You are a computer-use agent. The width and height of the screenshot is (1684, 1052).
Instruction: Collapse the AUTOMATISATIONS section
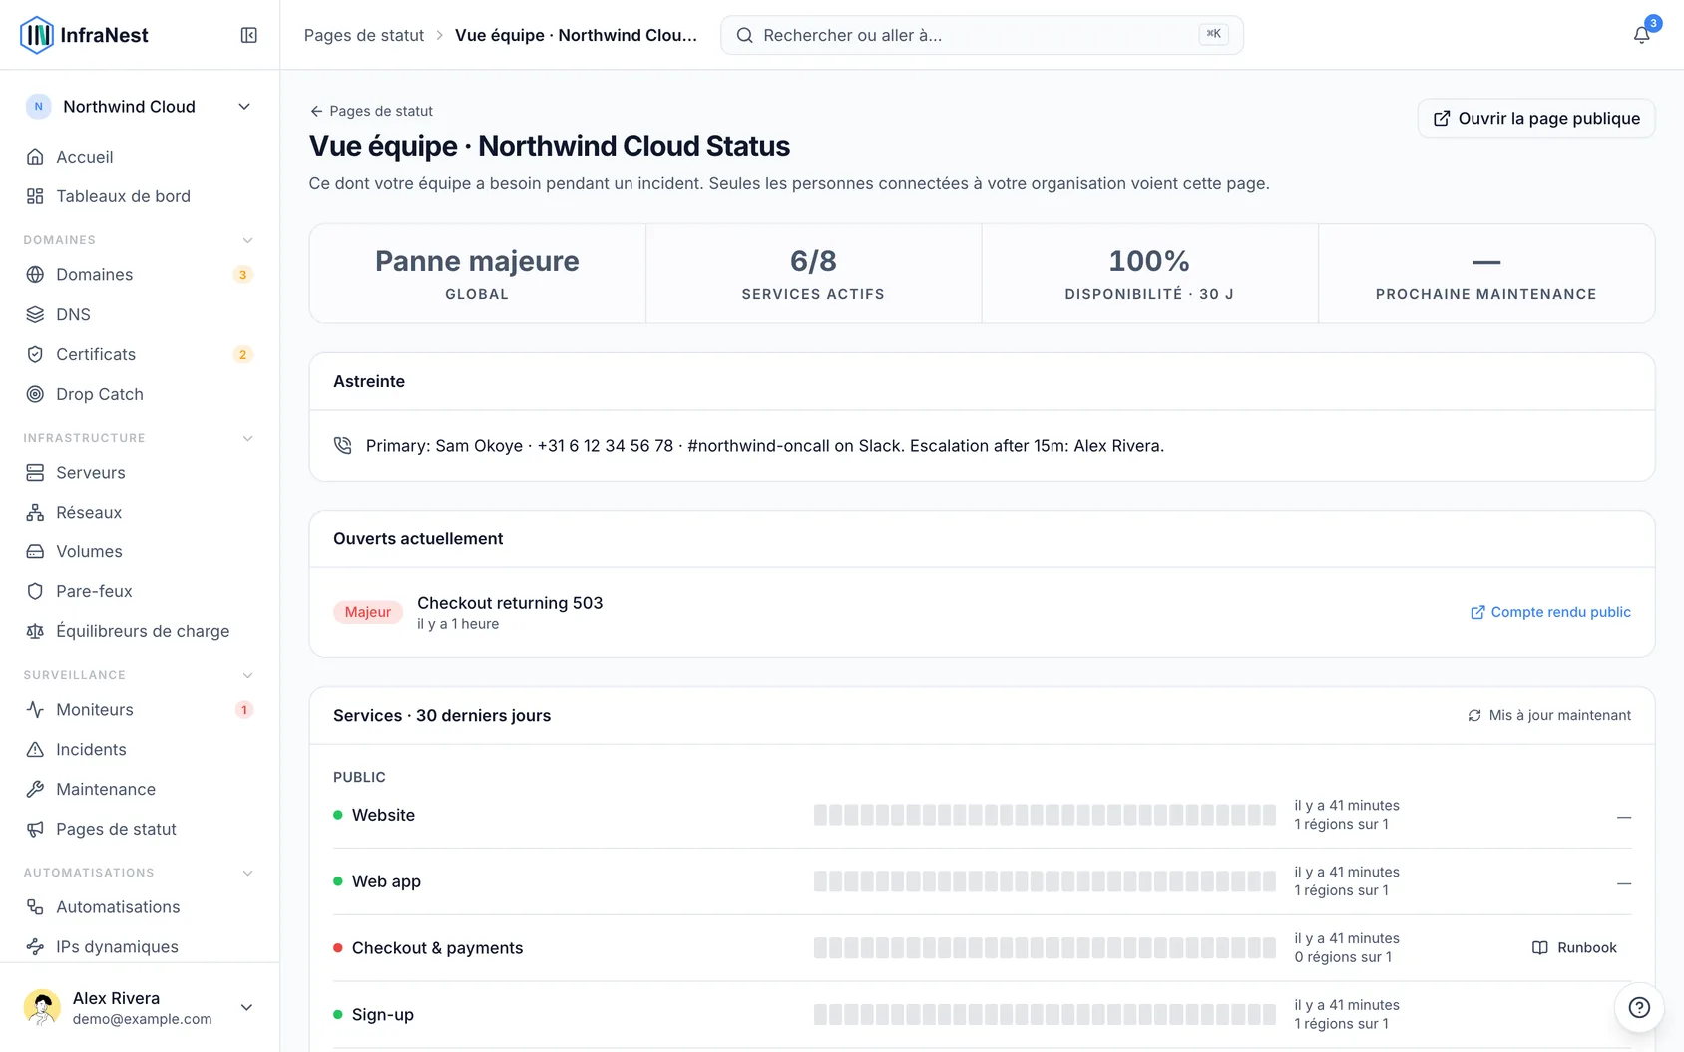click(247, 873)
